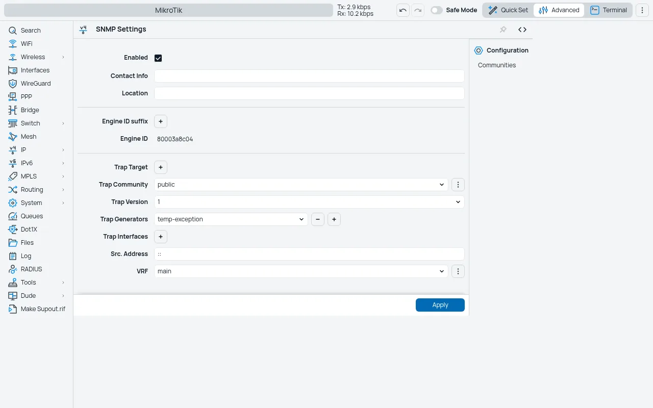This screenshot has width=653, height=408.
Task: Open the Log icon
Action: click(13, 256)
